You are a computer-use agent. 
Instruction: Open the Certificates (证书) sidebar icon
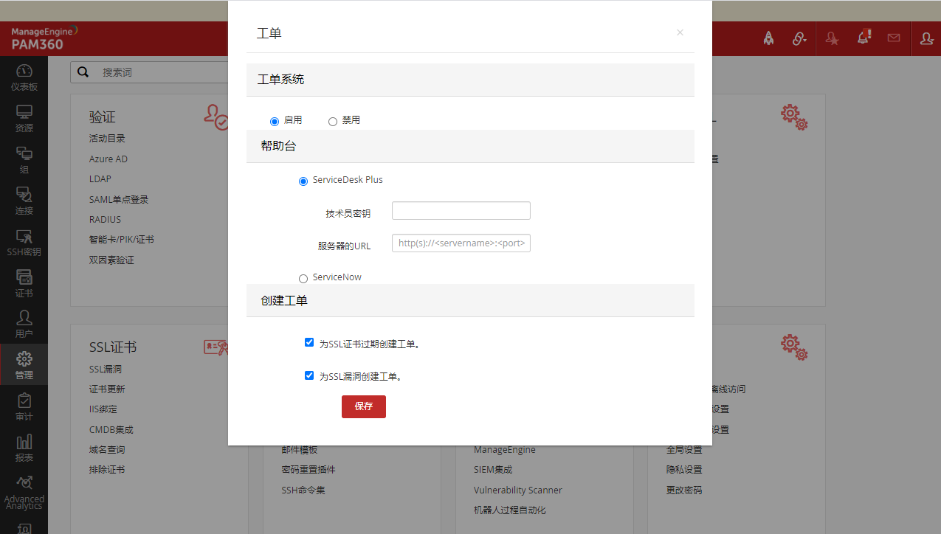click(x=24, y=283)
